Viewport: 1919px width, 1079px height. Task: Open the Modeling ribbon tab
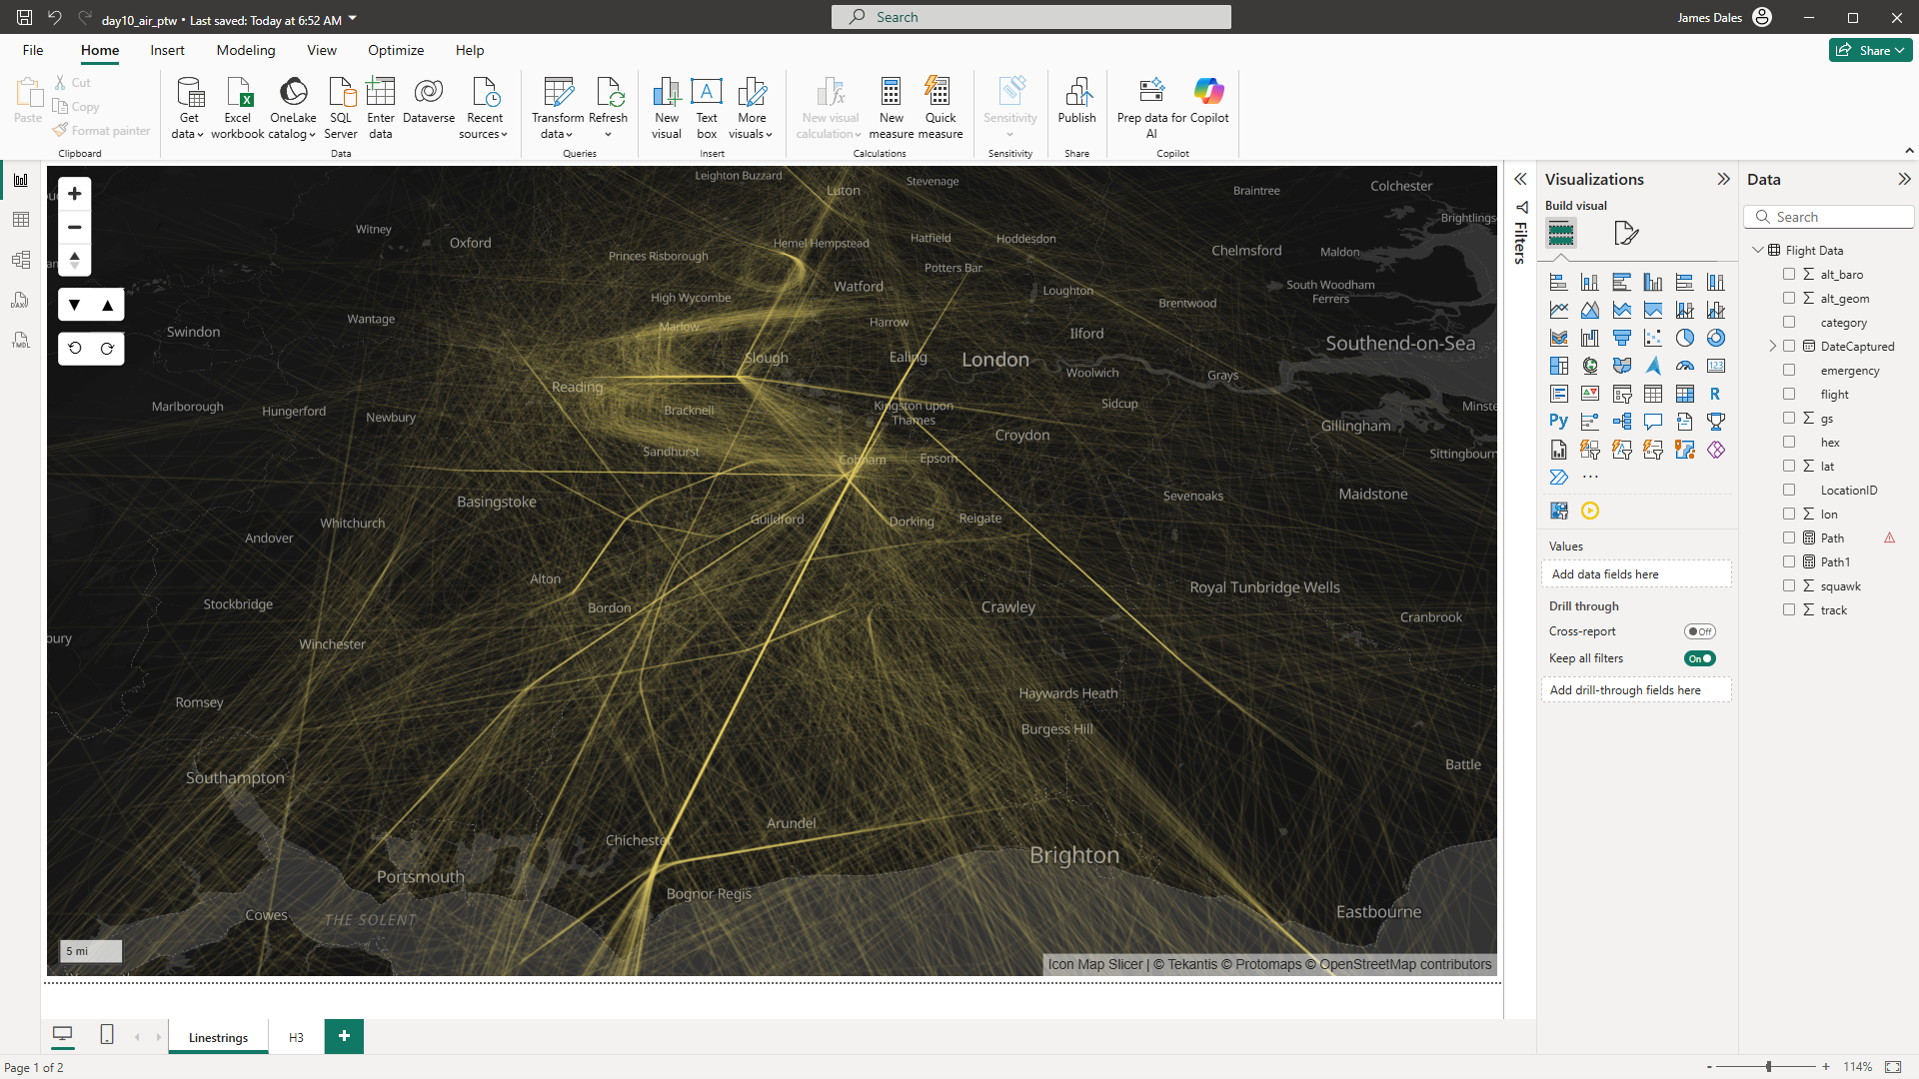pyautogui.click(x=245, y=51)
